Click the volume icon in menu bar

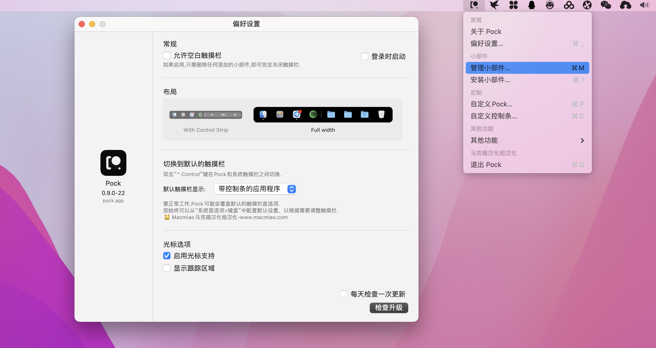point(645,5)
